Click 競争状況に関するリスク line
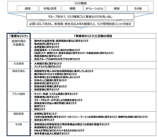Viewport: 158px width, 137px height. click(47, 83)
